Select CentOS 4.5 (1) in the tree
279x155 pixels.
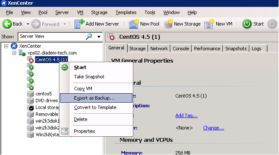pos(51,60)
